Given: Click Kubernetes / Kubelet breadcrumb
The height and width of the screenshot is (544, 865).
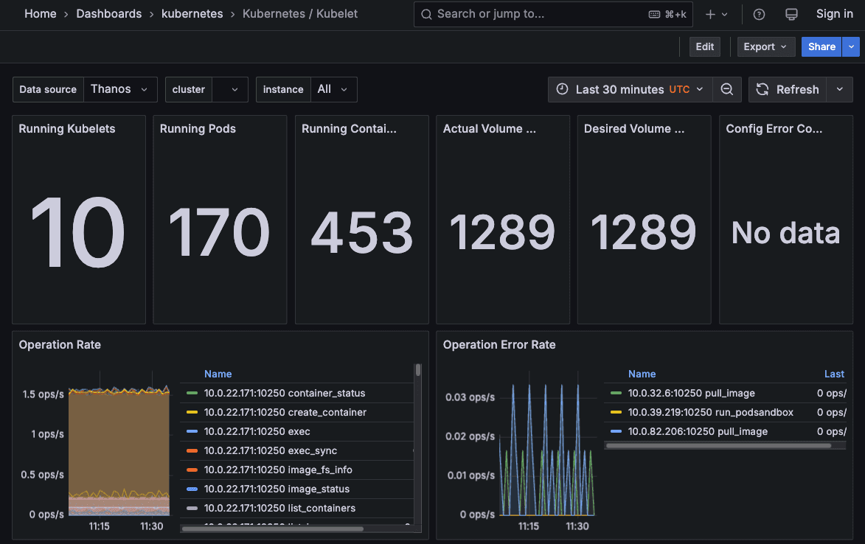Looking at the screenshot, I should click(x=300, y=14).
